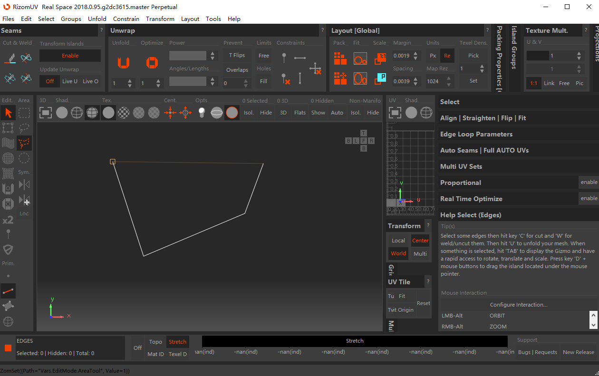Click the Bugs | Requests link

tap(537, 352)
